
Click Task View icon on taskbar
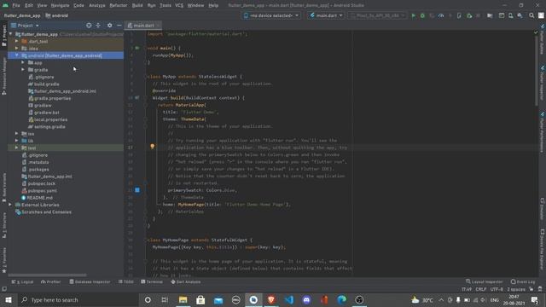pyautogui.click(x=165, y=299)
